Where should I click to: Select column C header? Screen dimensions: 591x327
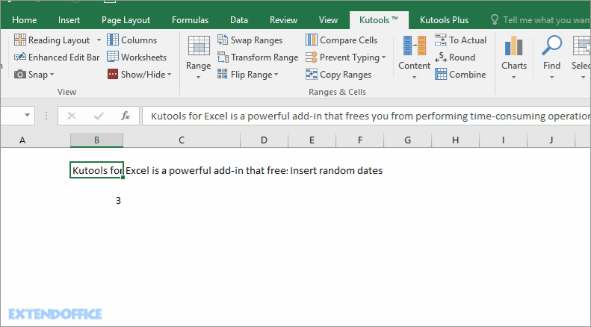pyautogui.click(x=182, y=140)
